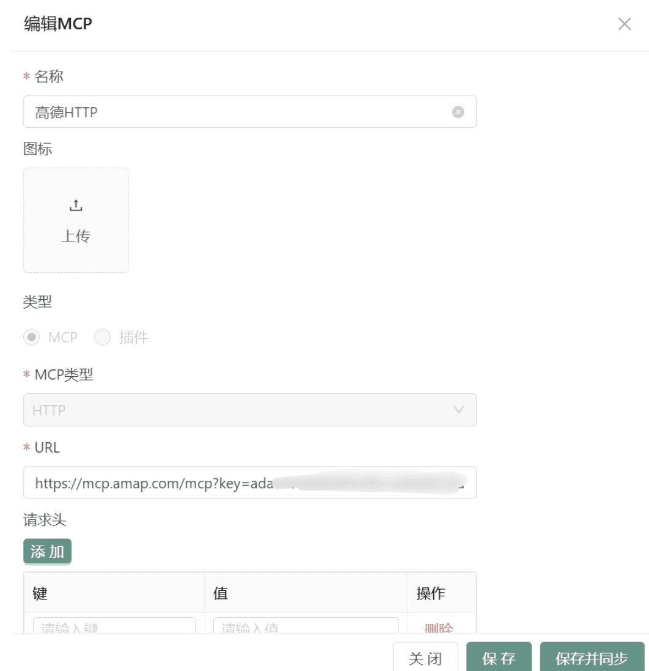
Task: Focus the 名称 input containing 高德HTTP
Action: pos(238,112)
